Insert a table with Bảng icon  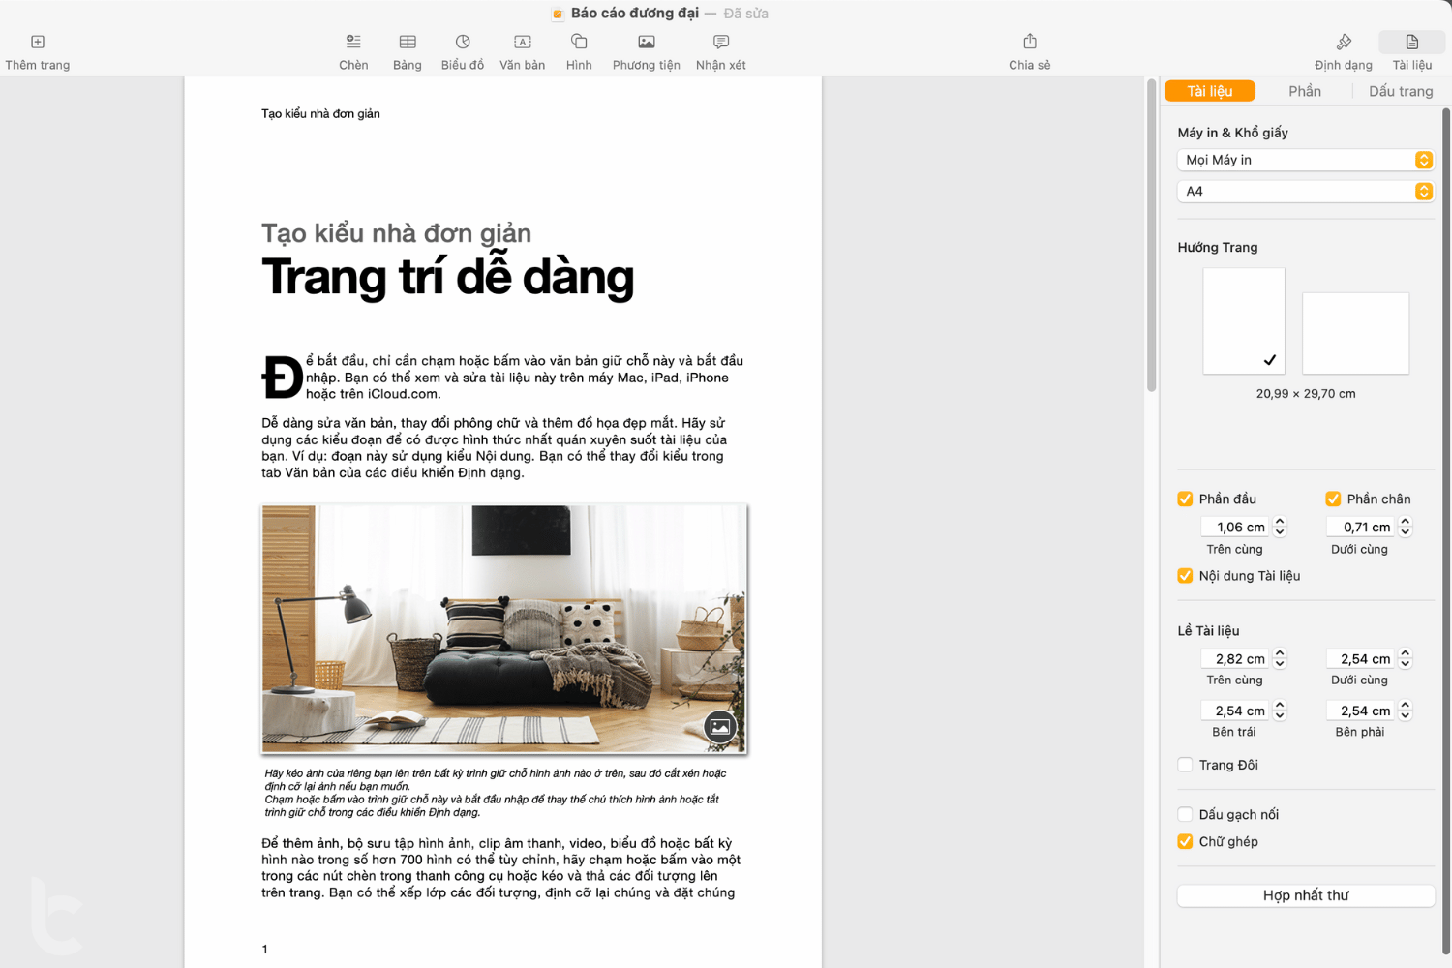pyautogui.click(x=408, y=42)
